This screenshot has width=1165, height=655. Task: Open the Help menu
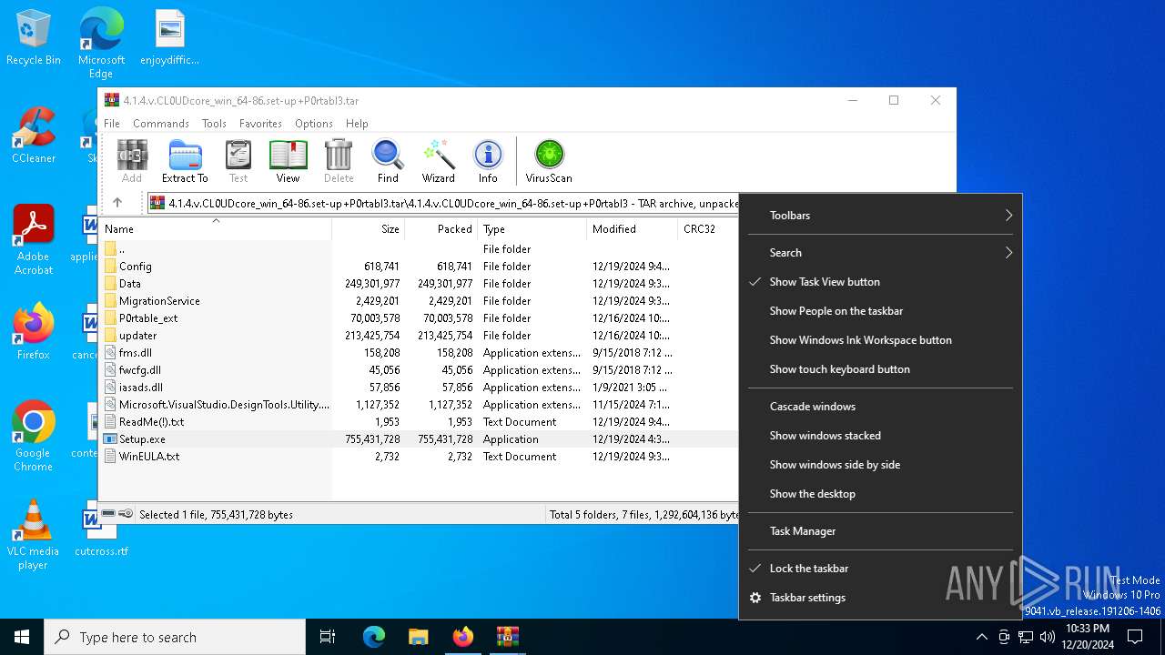(x=357, y=124)
